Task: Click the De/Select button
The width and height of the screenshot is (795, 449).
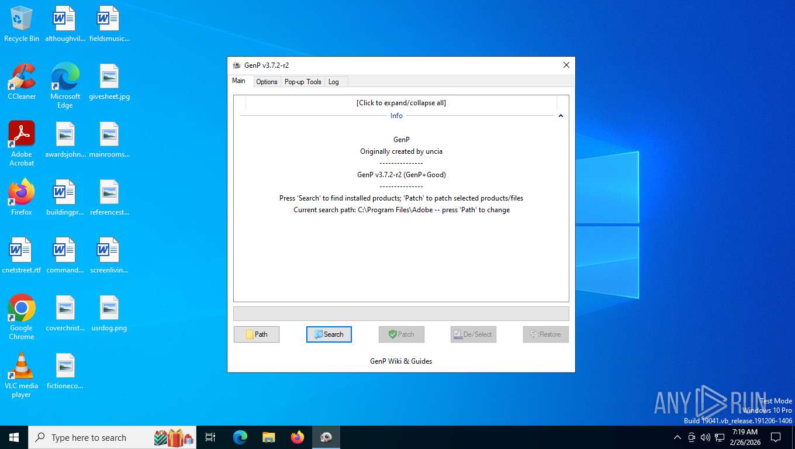Action: [473, 334]
